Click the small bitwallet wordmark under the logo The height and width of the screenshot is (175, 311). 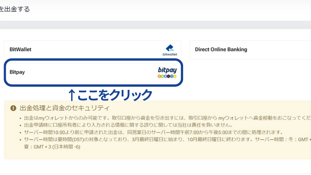tap(169, 54)
